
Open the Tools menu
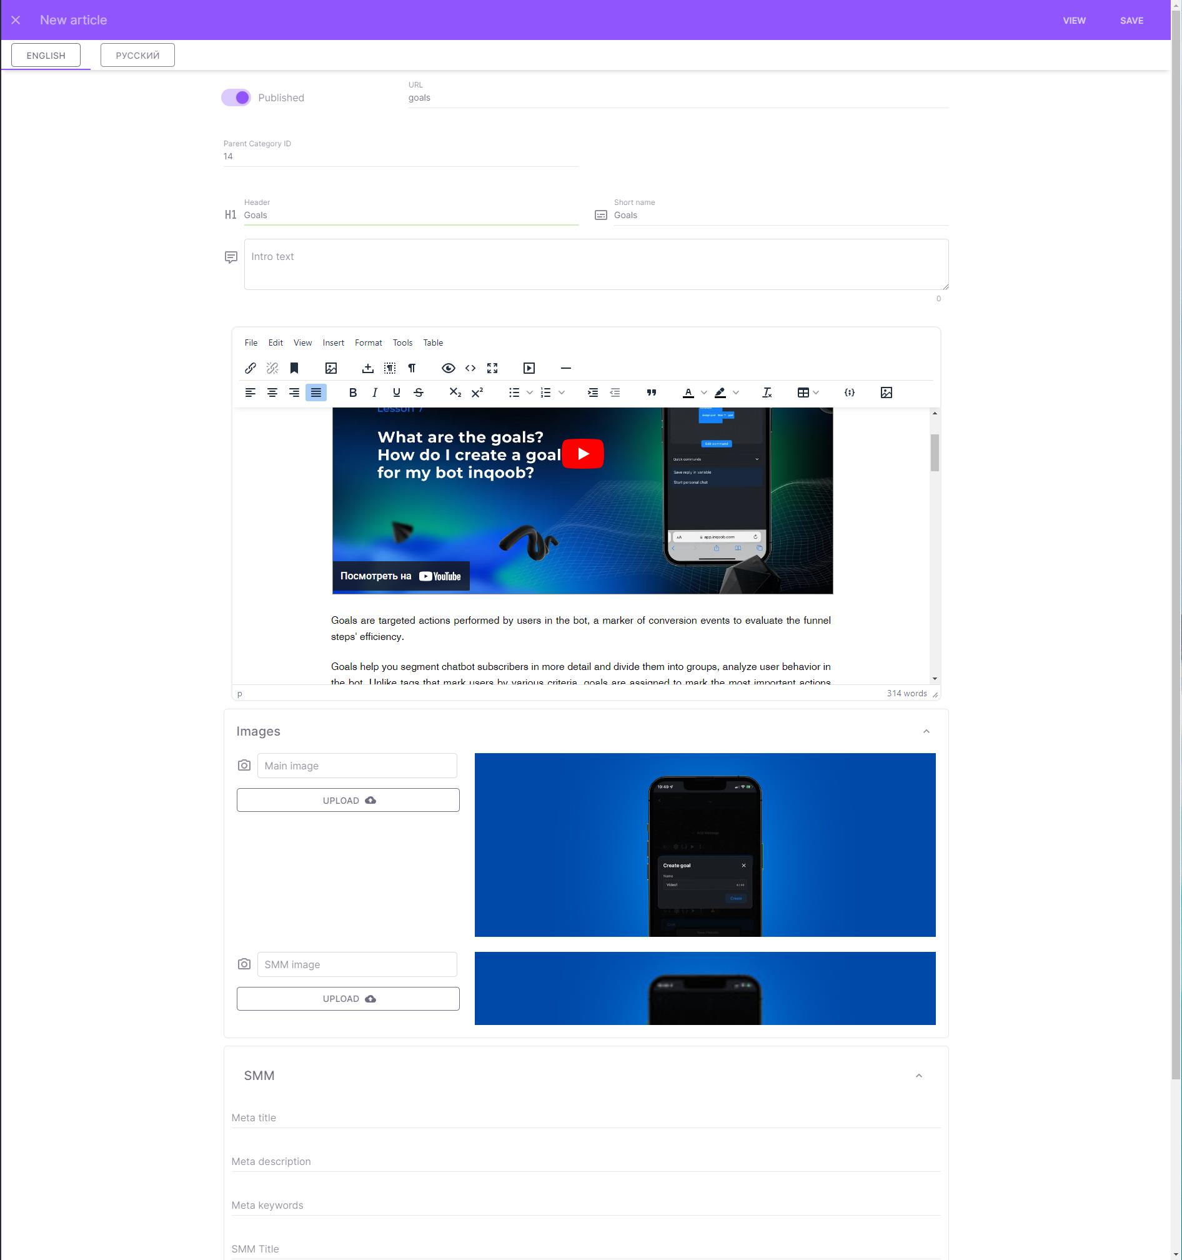(x=402, y=343)
